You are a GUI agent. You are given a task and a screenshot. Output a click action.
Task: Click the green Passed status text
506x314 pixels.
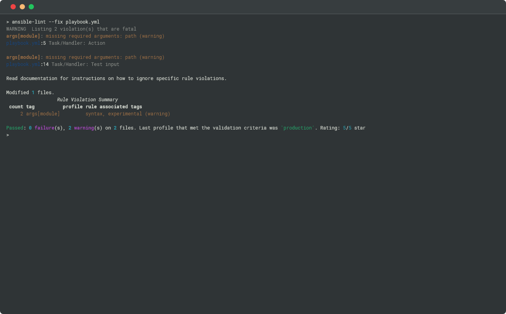pyautogui.click(x=15, y=128)
